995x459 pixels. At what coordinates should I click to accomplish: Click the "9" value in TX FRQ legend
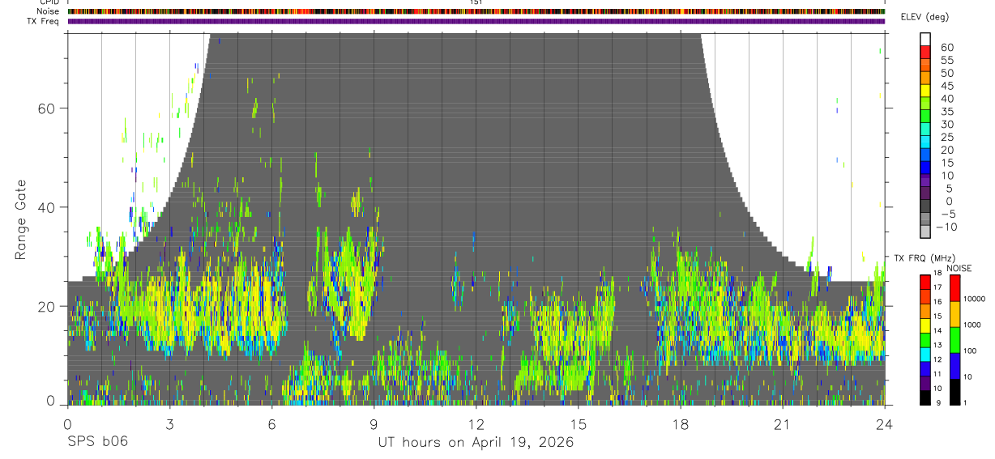click(938, 402)
